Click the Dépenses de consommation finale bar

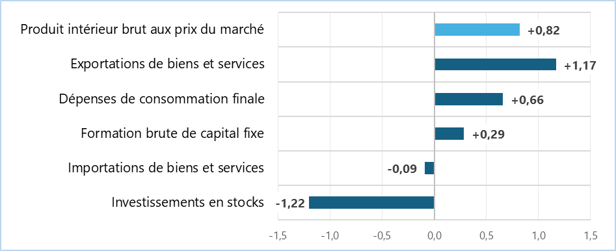click(469, 99)
